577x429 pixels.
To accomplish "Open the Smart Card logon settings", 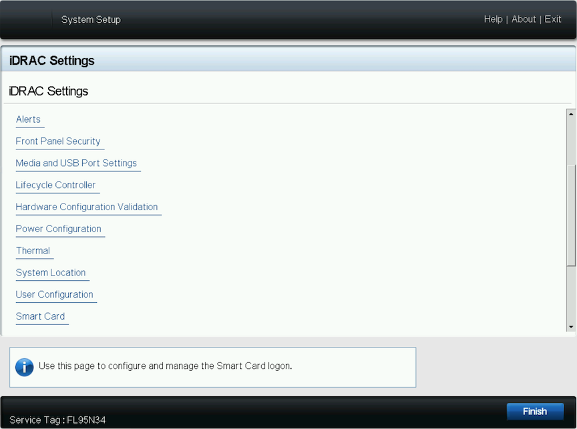I will tap(41, 316).
